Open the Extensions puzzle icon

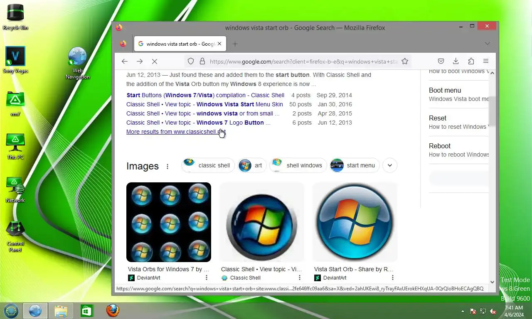[471, 61]
